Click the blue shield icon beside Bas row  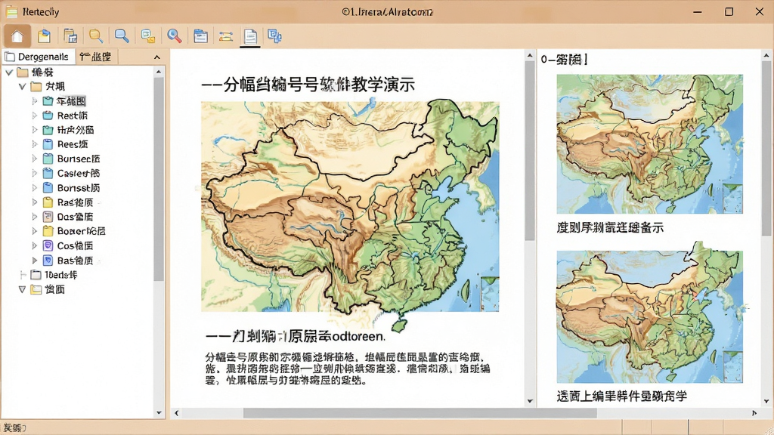pyautogui.click(x=48, y=260)
